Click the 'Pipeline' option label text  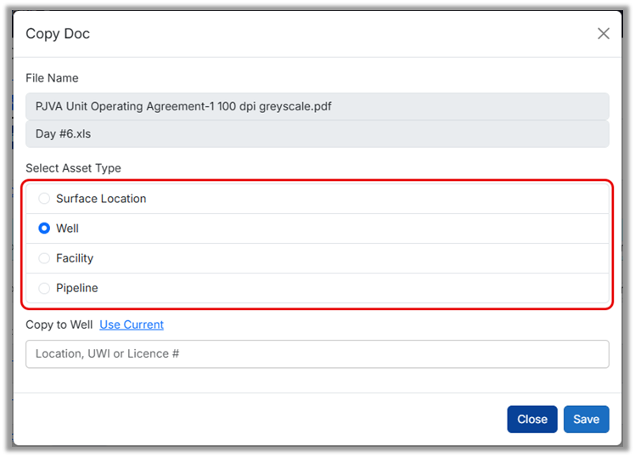[x=77, y=288]
